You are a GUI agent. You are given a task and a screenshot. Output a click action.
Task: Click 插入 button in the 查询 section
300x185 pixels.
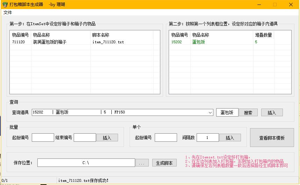click(x=272, y=113)
